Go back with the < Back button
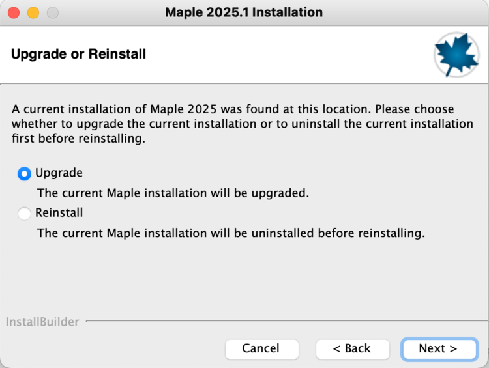 point(352,348)
